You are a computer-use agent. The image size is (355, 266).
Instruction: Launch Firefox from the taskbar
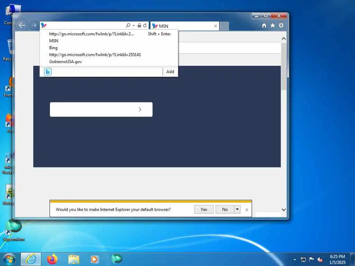click(x=52, y=259)
